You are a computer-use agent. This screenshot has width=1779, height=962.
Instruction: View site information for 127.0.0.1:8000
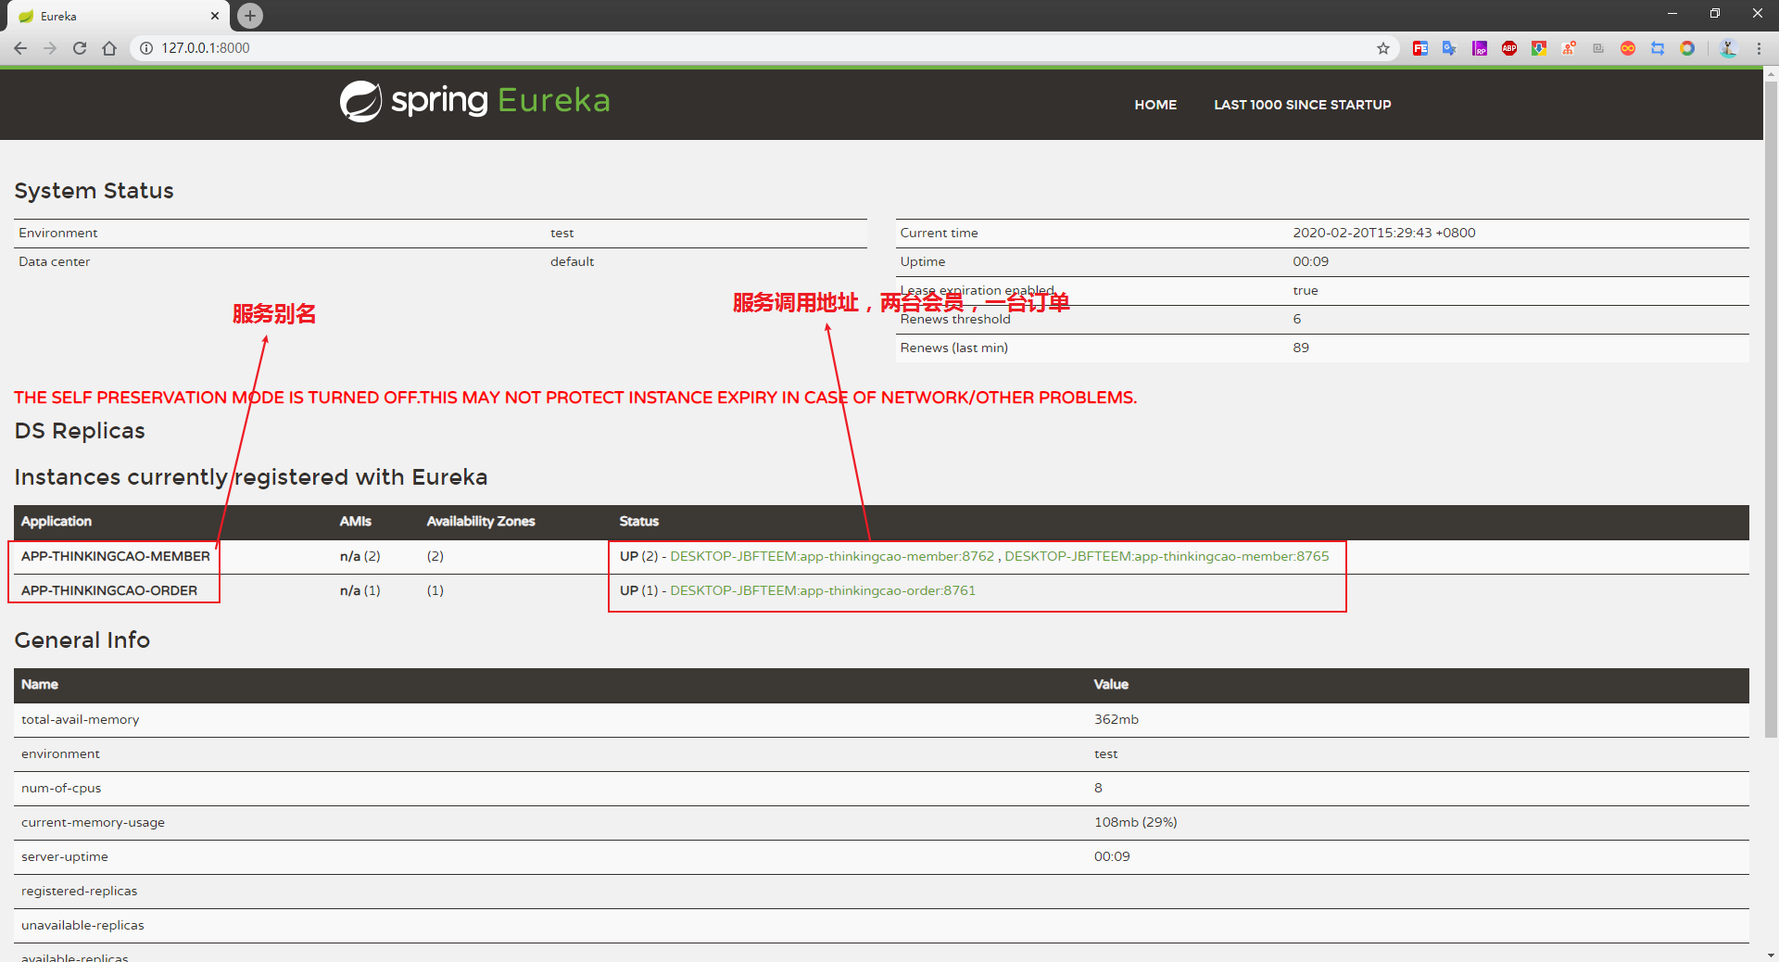pyautogui.click(x=146, y=48)
